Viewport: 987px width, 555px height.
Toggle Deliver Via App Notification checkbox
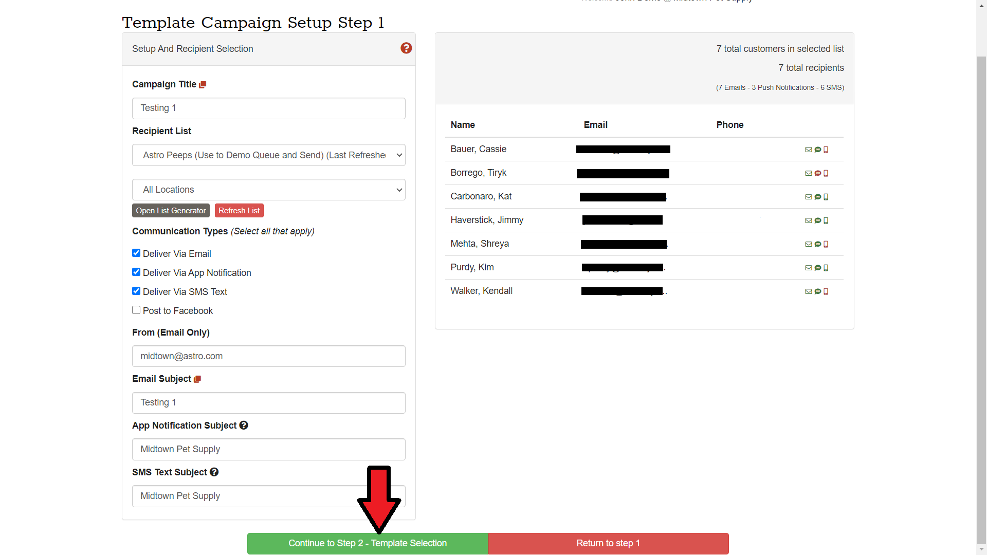(x=136, y=272)
